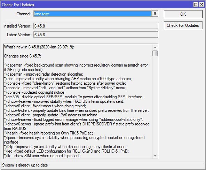Close the Check For Updates window
The width and height of the screenshot is (206, 170).
(201, 5)
